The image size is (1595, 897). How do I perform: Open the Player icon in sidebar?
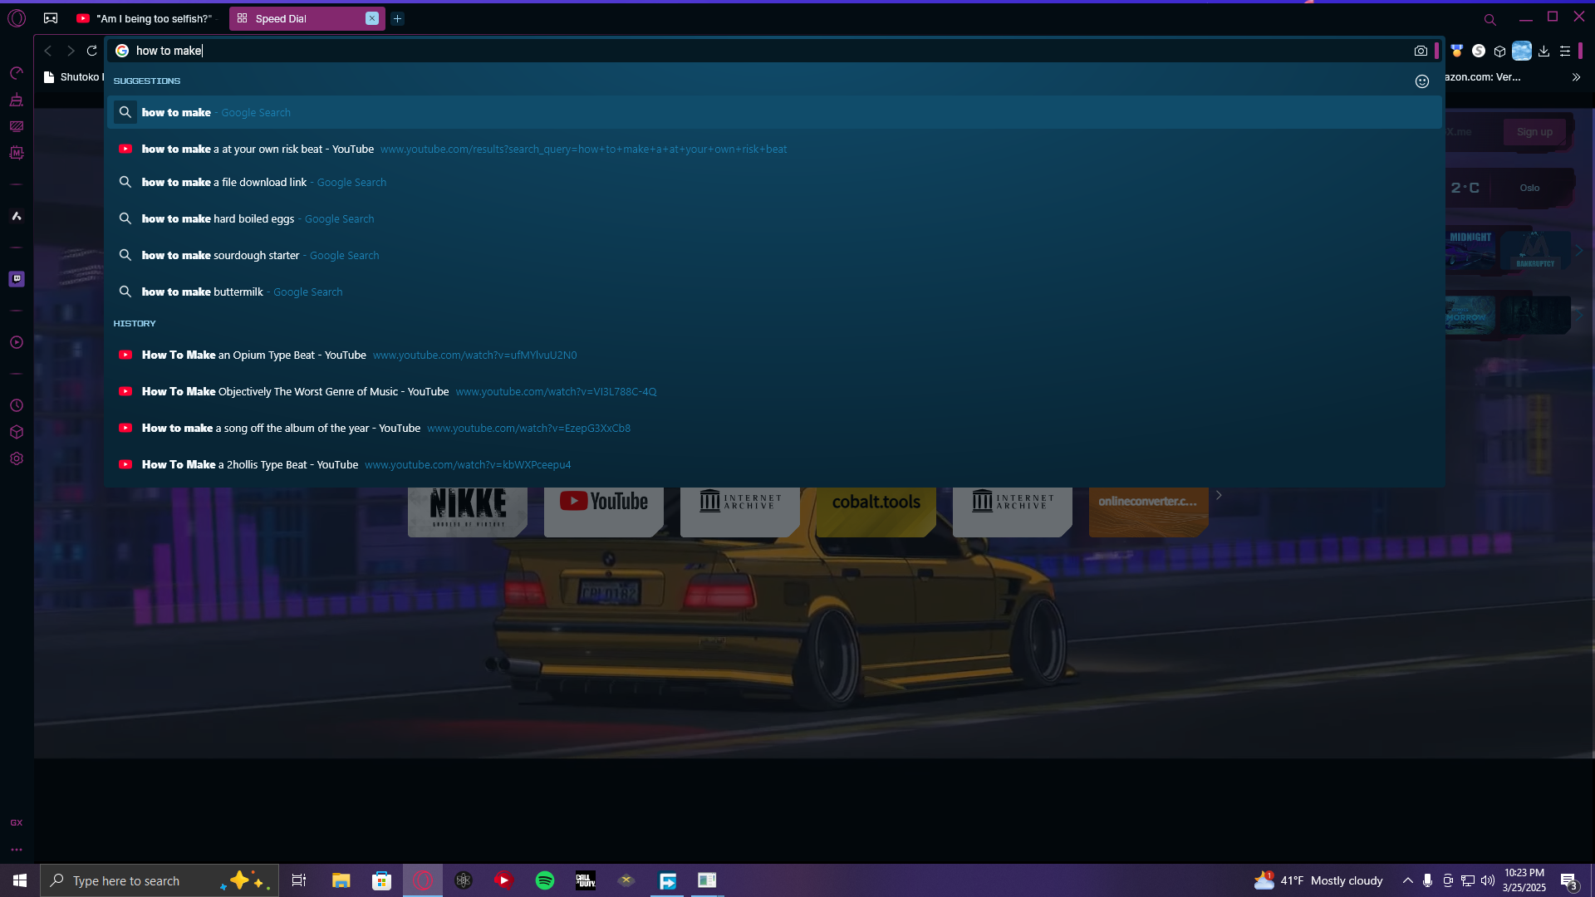tap(17, 342)
